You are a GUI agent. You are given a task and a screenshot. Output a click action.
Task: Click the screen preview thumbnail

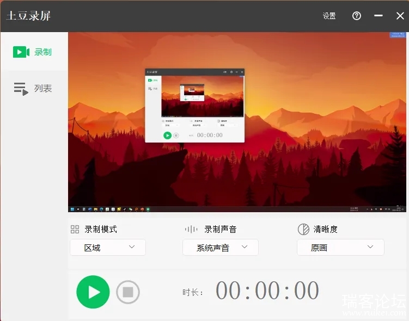click(x=237, y=122)
